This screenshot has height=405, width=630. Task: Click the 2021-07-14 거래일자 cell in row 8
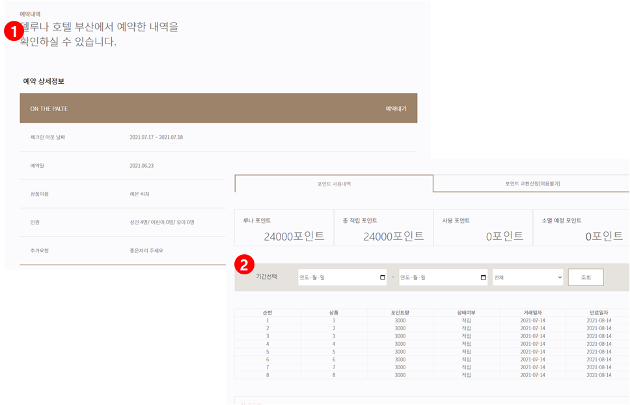(x=533, y=375)
